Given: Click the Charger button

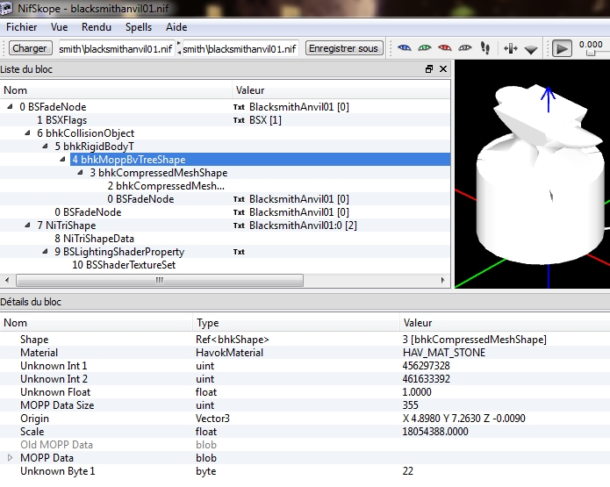Looking at the screenshot, I should [x=30, y=48].
